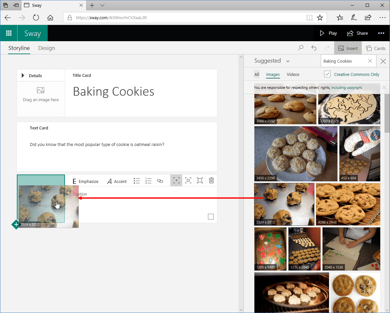Click the oatmeal raisin text paragraph
Screen dimensions: 390x313
pos(97,144)
